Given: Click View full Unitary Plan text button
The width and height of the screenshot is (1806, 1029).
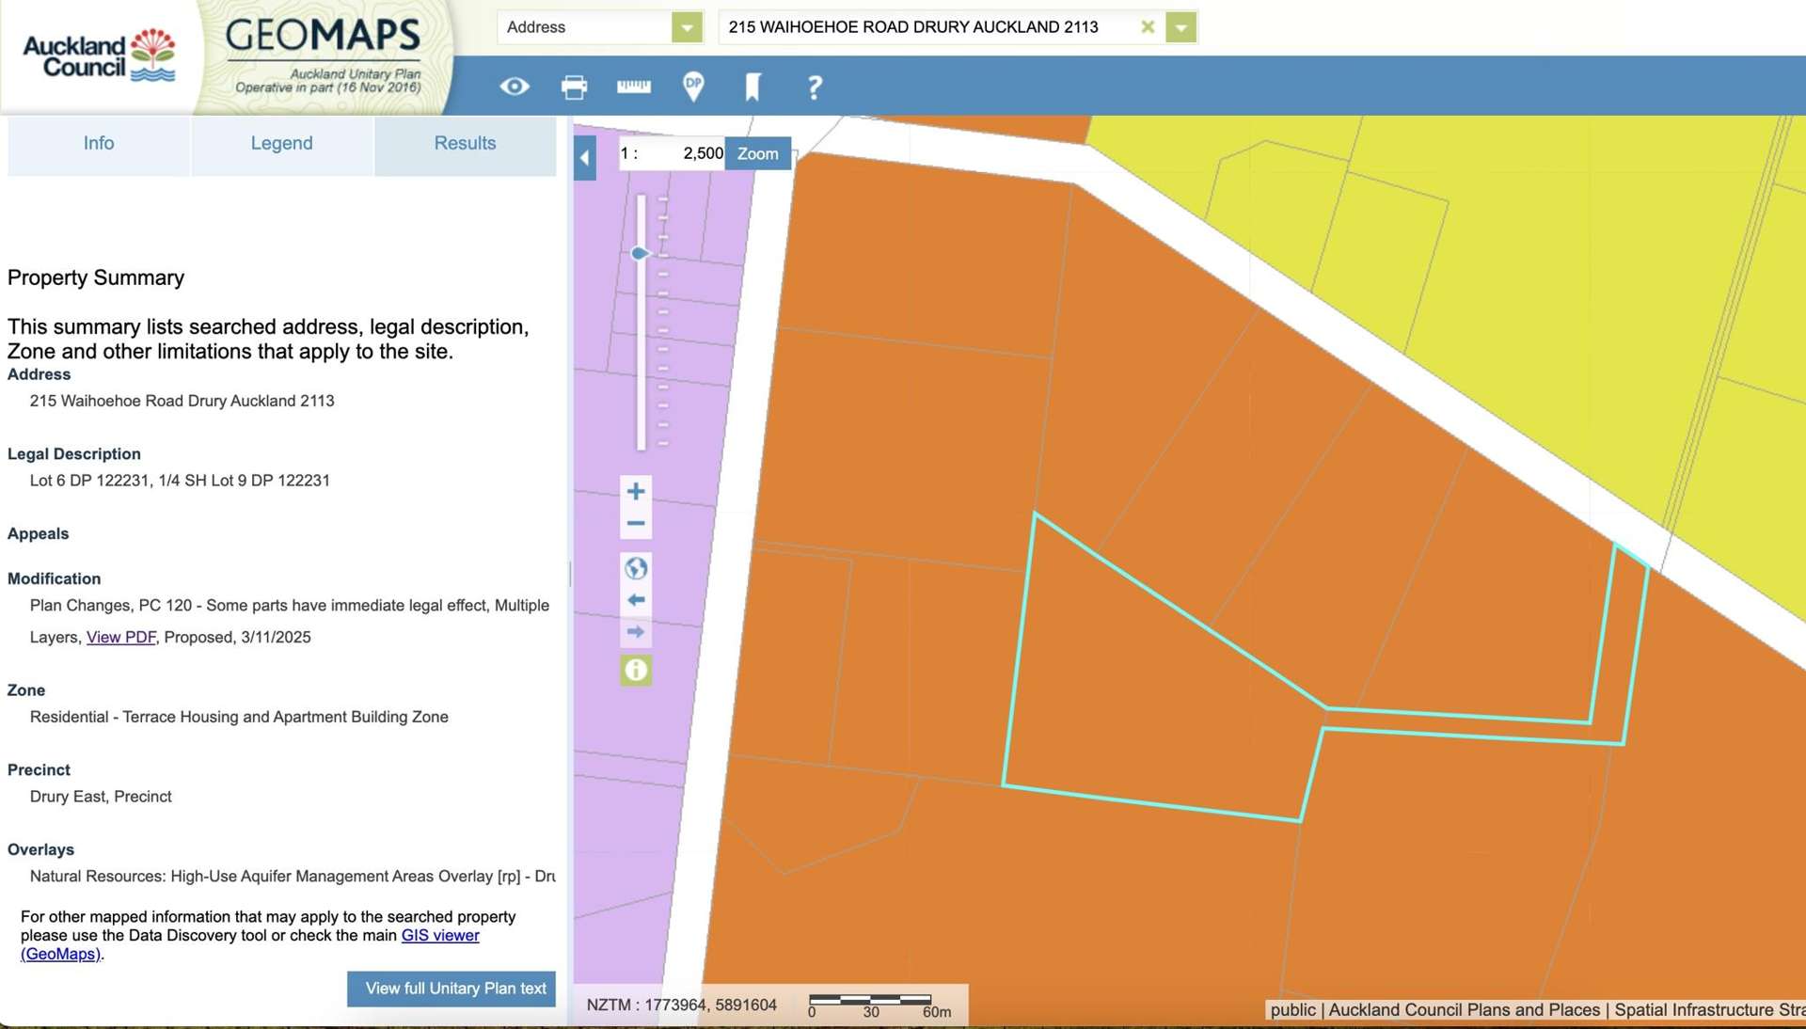Looking at the screenshot, I should pyautogui.click(x=451, y=989).
